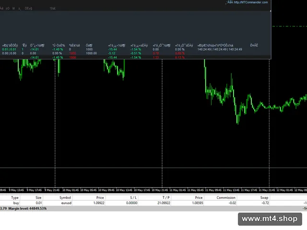Click the Symbol column header

65,197
